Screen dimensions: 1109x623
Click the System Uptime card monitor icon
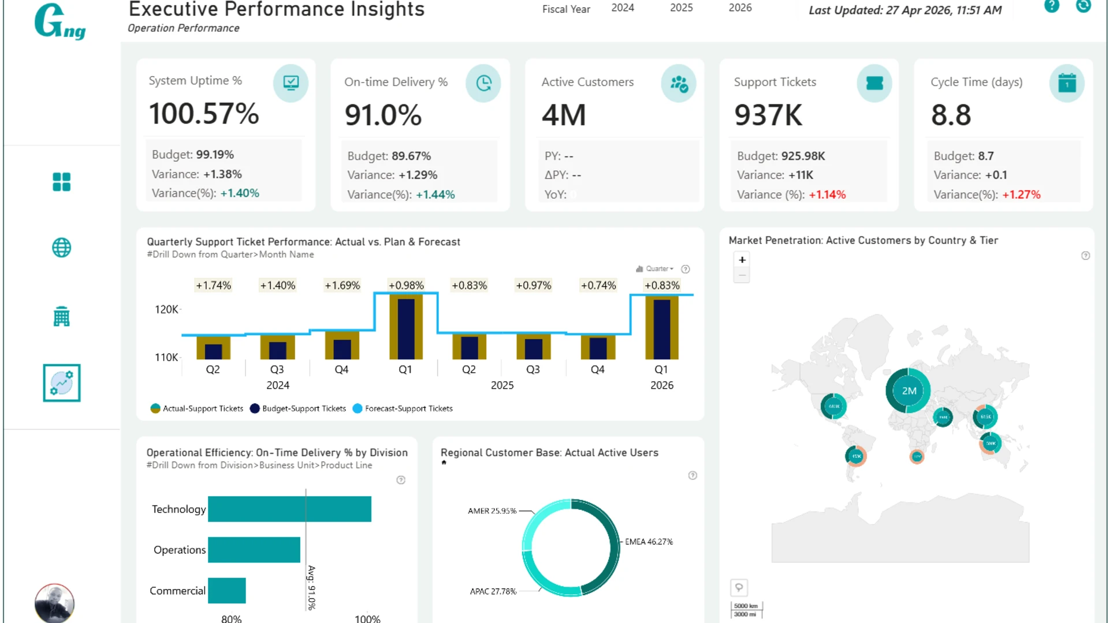coord(291,83)
